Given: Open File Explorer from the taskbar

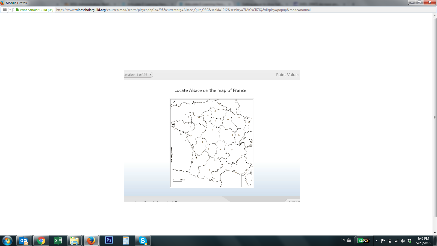Looking at the screenshot, I should coord(74,241).
